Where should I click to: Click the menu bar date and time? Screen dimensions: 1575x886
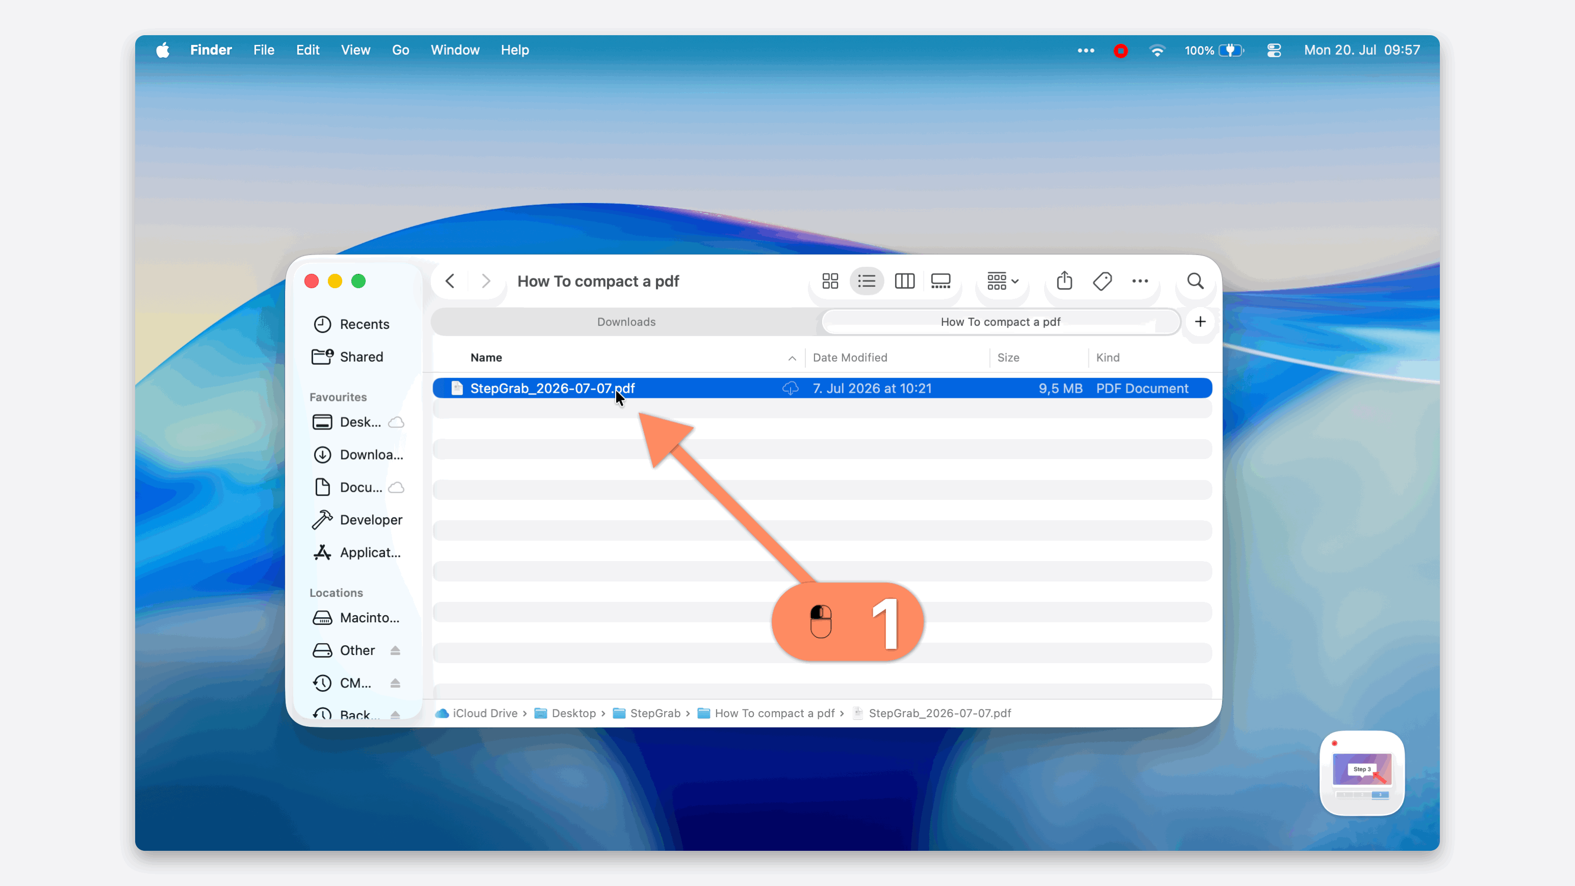[x=1362, y=50]
